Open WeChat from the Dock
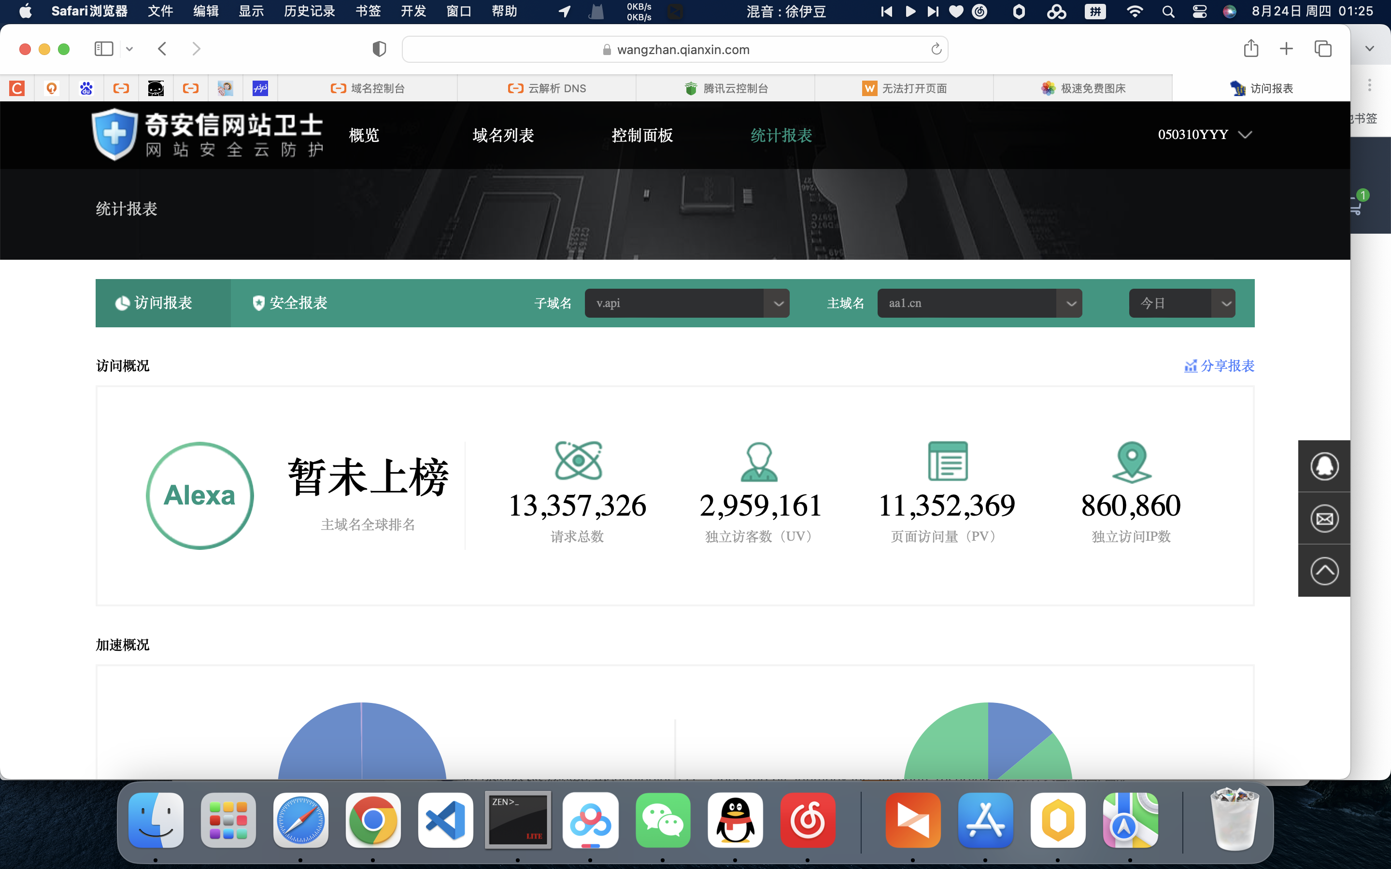 coord(663,821)
